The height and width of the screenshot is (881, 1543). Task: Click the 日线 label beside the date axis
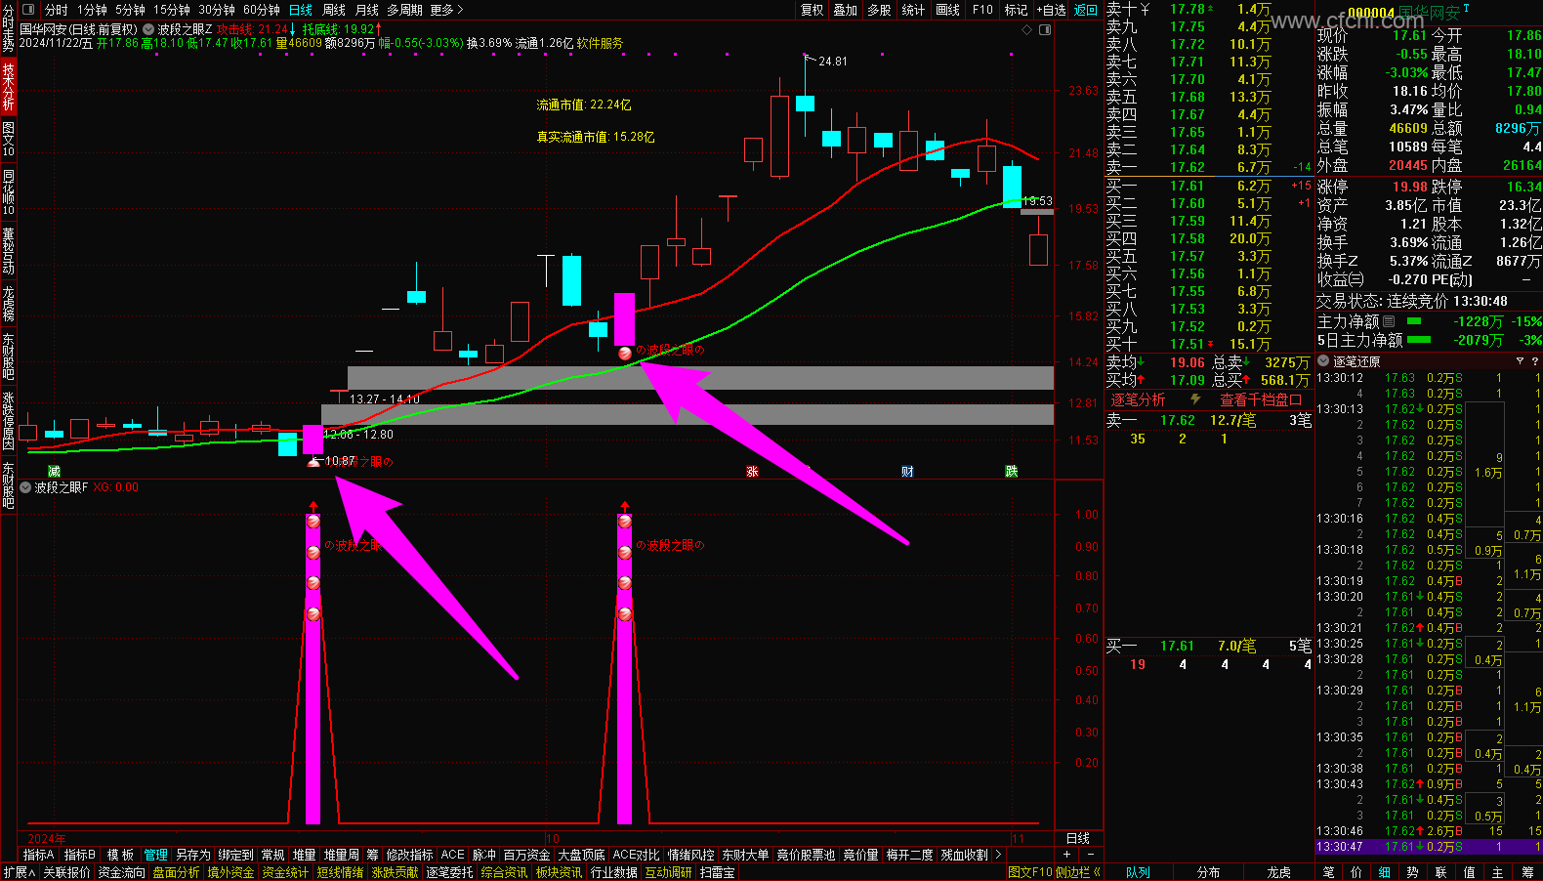pyautogui.click(x=1078, y=838)
